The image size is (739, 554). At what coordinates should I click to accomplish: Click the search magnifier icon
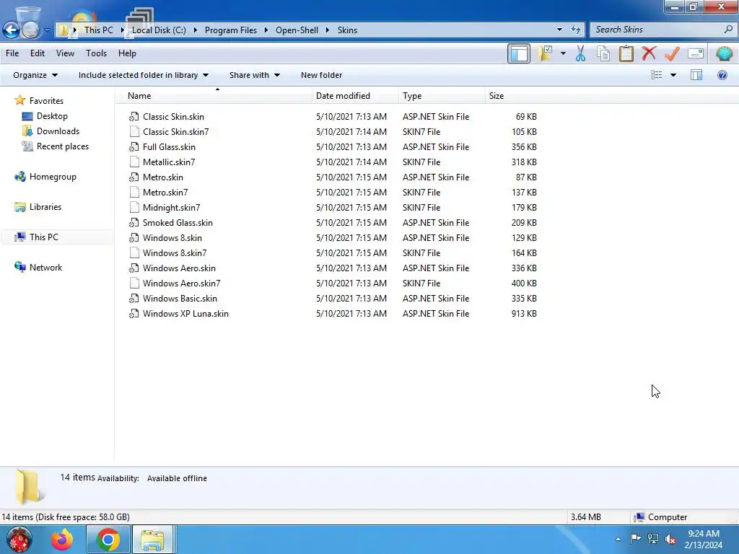coord(728,29)
